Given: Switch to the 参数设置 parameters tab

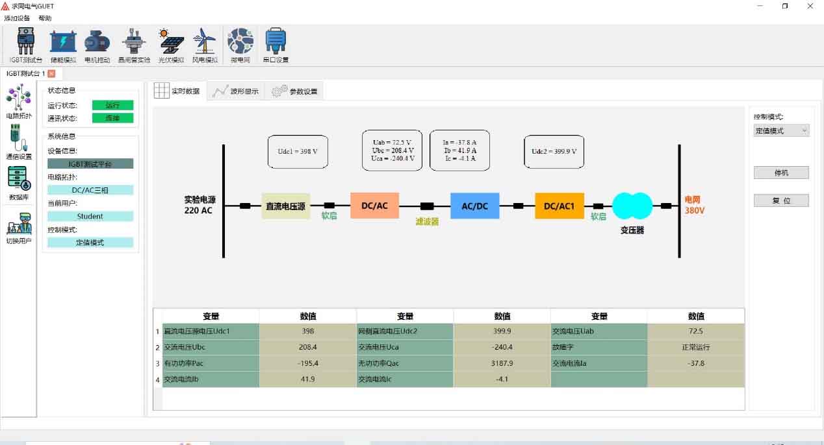Looking at the screenshot, I should pyautogui.click(x=295, y=91).
